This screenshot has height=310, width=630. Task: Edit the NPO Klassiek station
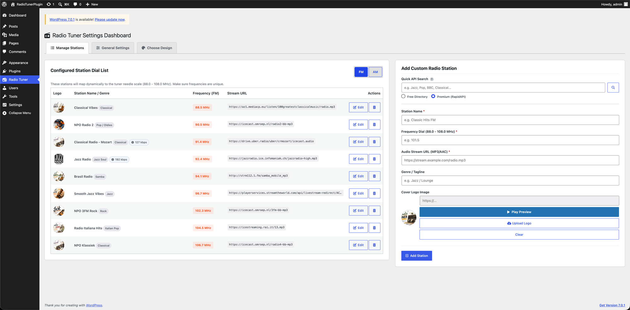point(358,245)
